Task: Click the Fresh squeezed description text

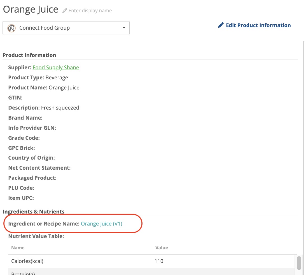Action: coord(60,108)
